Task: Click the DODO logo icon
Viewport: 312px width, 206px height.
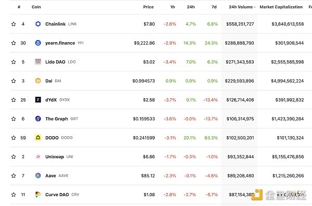Action: coord(38,137)
